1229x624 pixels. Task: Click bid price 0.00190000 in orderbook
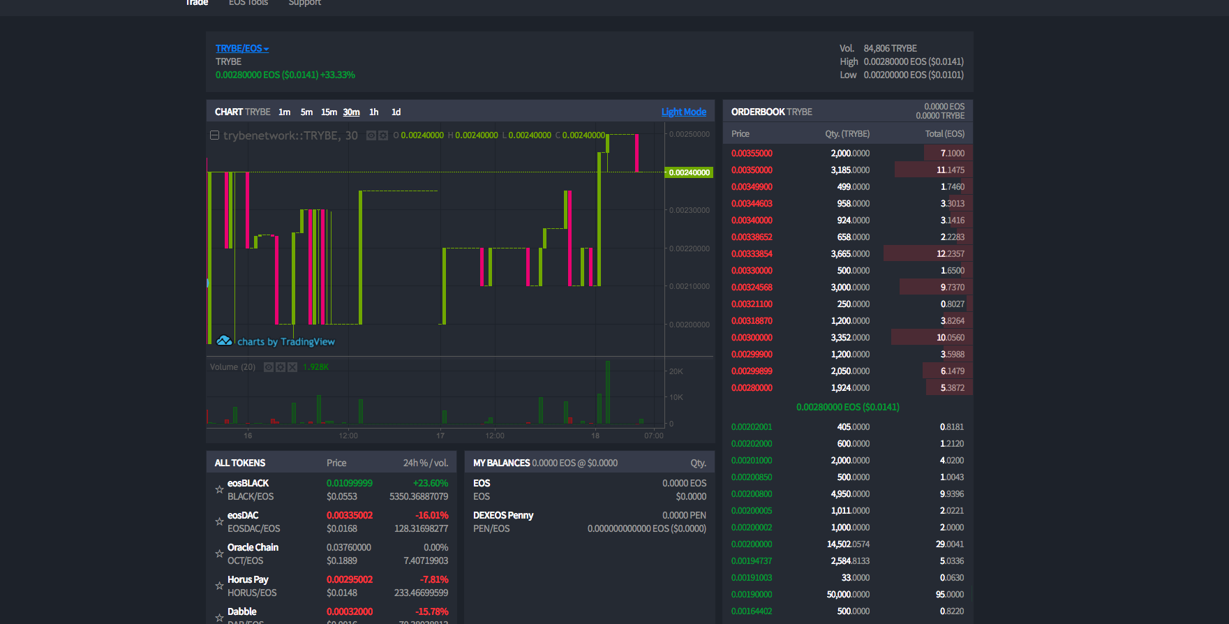click(x=752, y=595)
